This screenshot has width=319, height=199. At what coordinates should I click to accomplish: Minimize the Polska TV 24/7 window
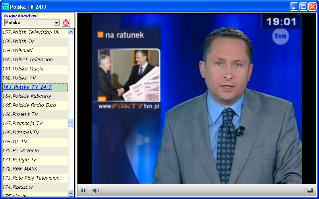[294, 6]
